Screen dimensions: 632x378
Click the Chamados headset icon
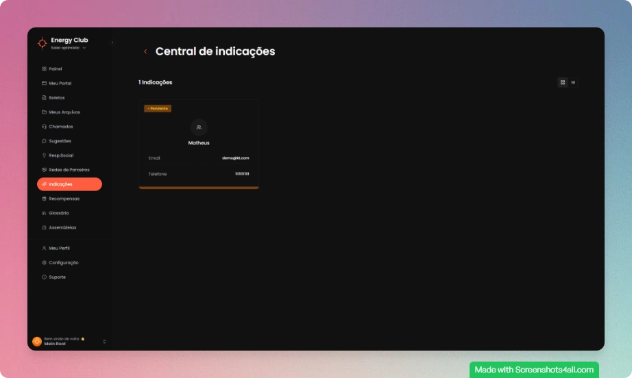(44, 127)
